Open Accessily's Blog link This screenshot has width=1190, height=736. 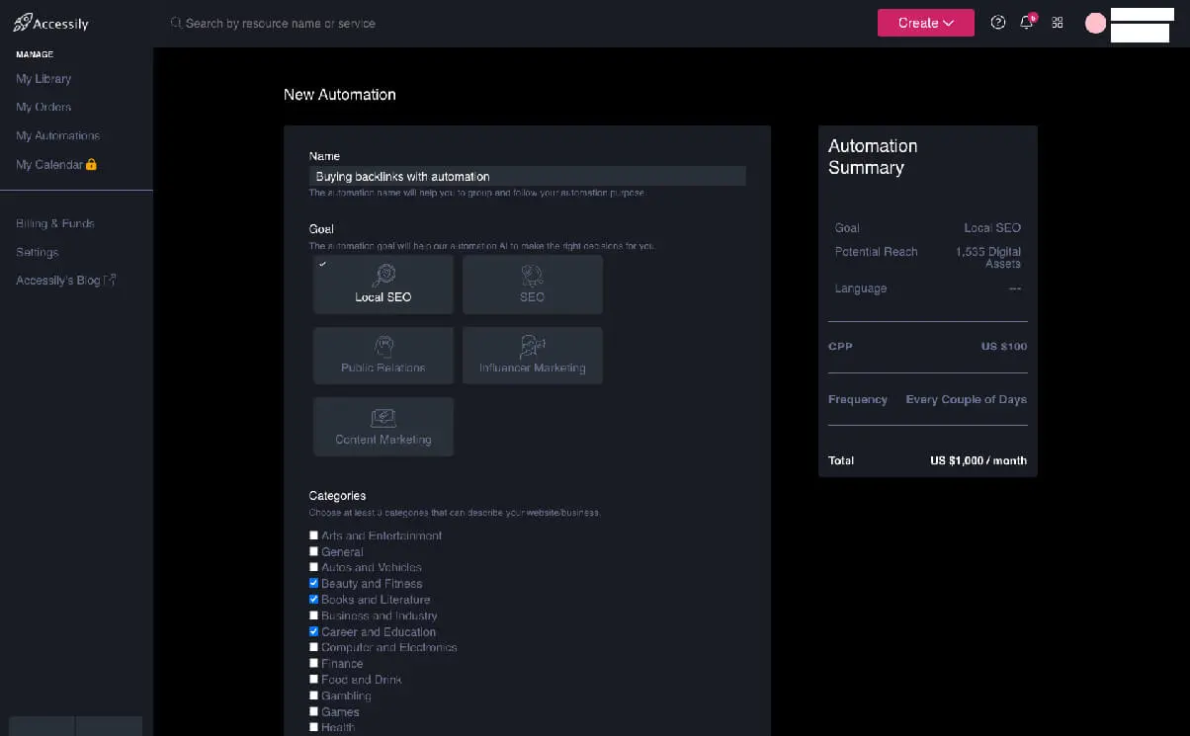(58, 281)
